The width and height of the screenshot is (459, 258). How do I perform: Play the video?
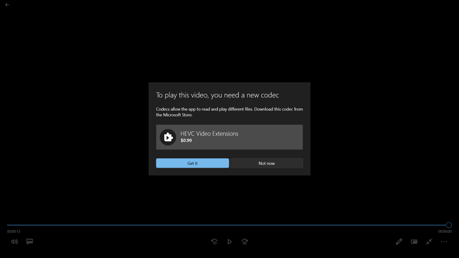[x=229, y=242]
